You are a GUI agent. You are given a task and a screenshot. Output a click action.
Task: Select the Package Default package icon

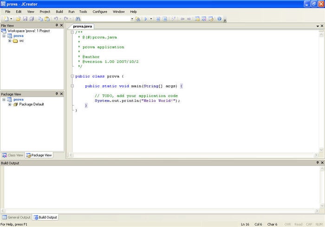pyautogui.click(x=15, y=104)
